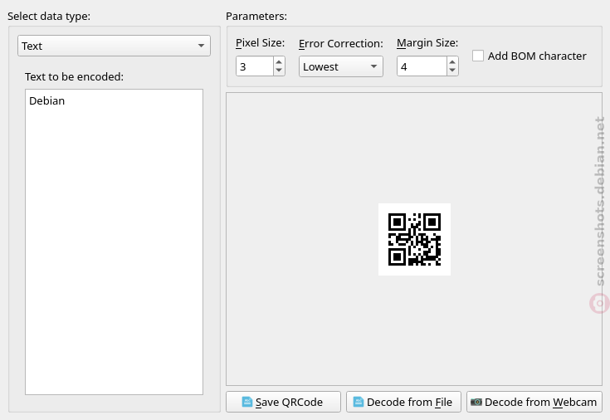
Task: Increase Pixel Size with up arrow
Action: click(x=279, y=62)
